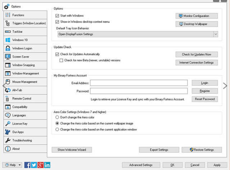The width and height of the screenshot is (230, 170).
Task: Click the Login button
Action: coord(205,83)
